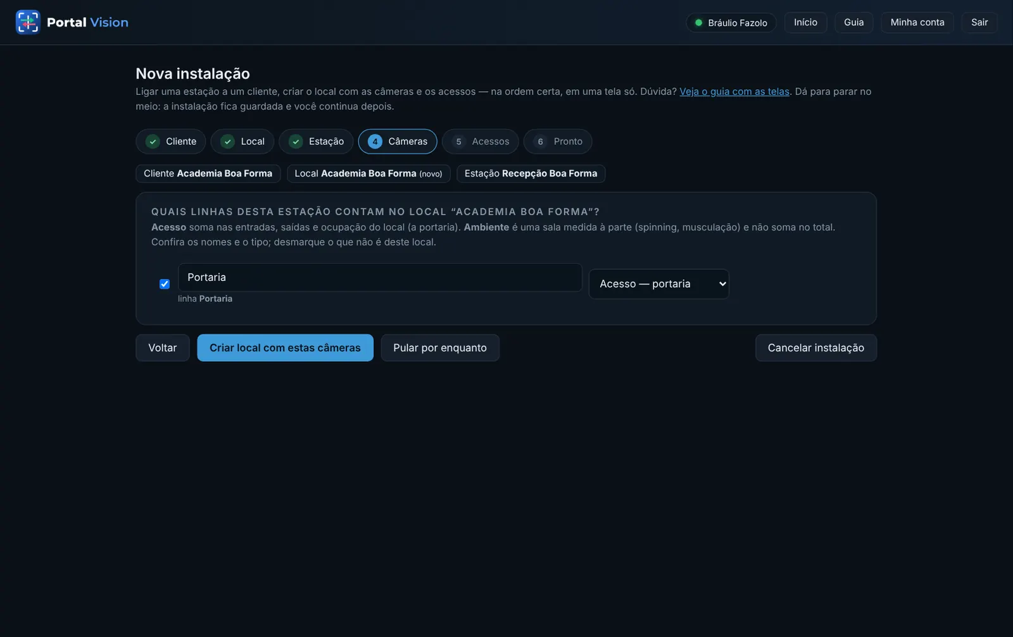Go to the Local step tab

242,142
